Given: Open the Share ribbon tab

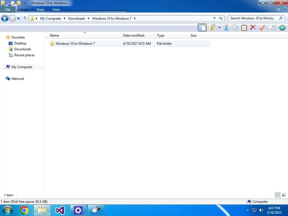Looking at the screenshot, I should (40, 10).
